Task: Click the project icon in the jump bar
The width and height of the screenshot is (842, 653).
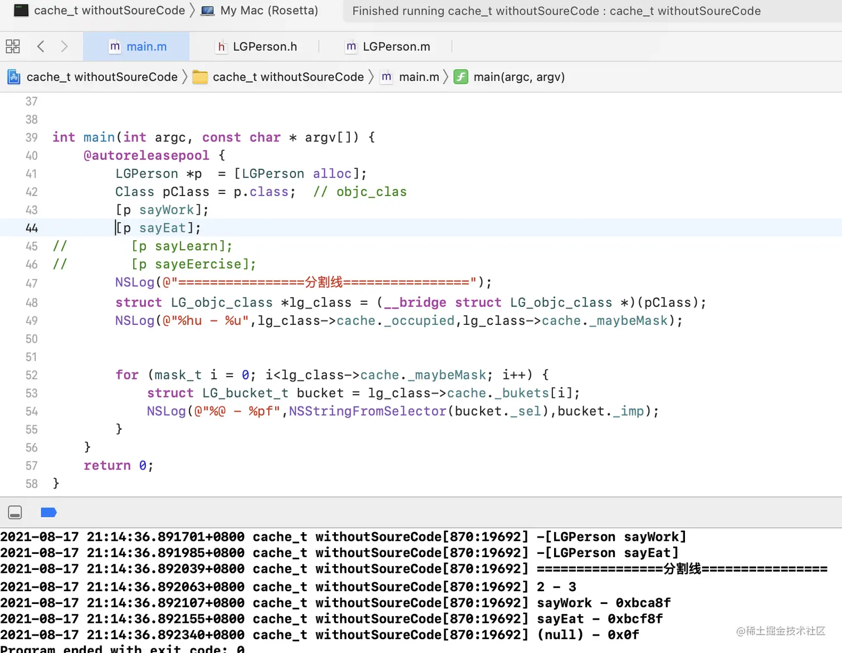Action: (x=14, y=77)
